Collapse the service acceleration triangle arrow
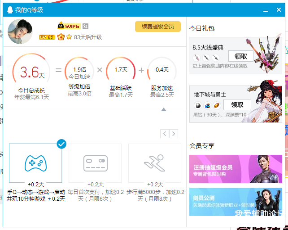288x230 pixels. tap(164, 109)
